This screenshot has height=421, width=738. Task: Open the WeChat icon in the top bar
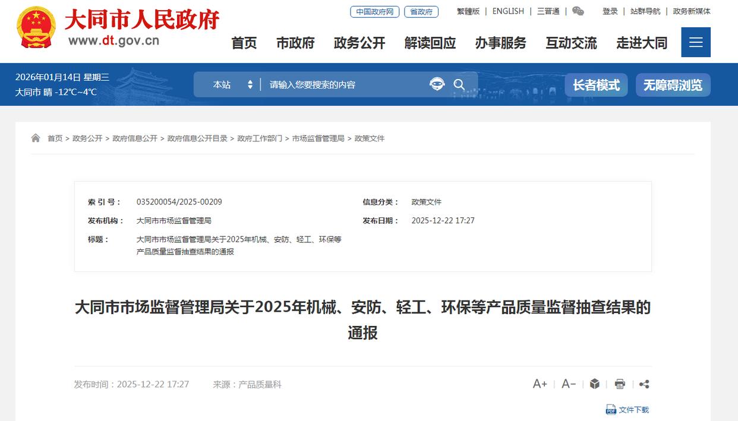(x=577, y=11)
